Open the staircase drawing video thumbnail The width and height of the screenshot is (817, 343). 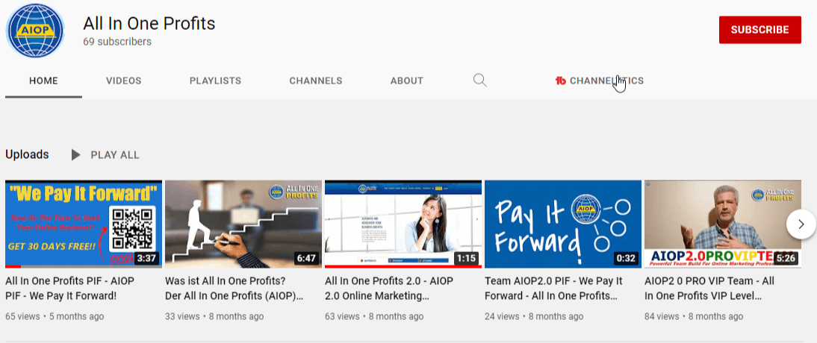[x=243, y=224]
